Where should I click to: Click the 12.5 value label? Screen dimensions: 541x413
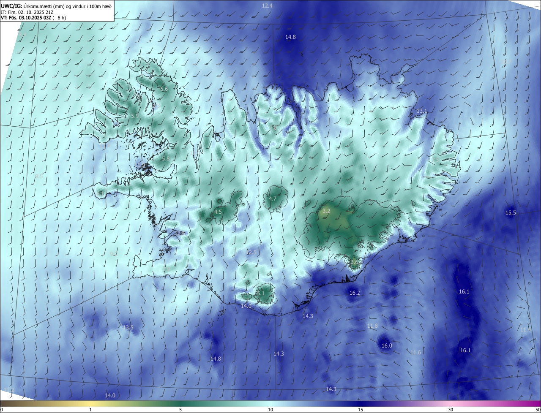[251, 252]
